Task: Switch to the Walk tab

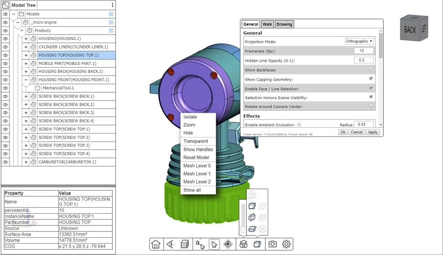Action: click(x=267, y=24)
